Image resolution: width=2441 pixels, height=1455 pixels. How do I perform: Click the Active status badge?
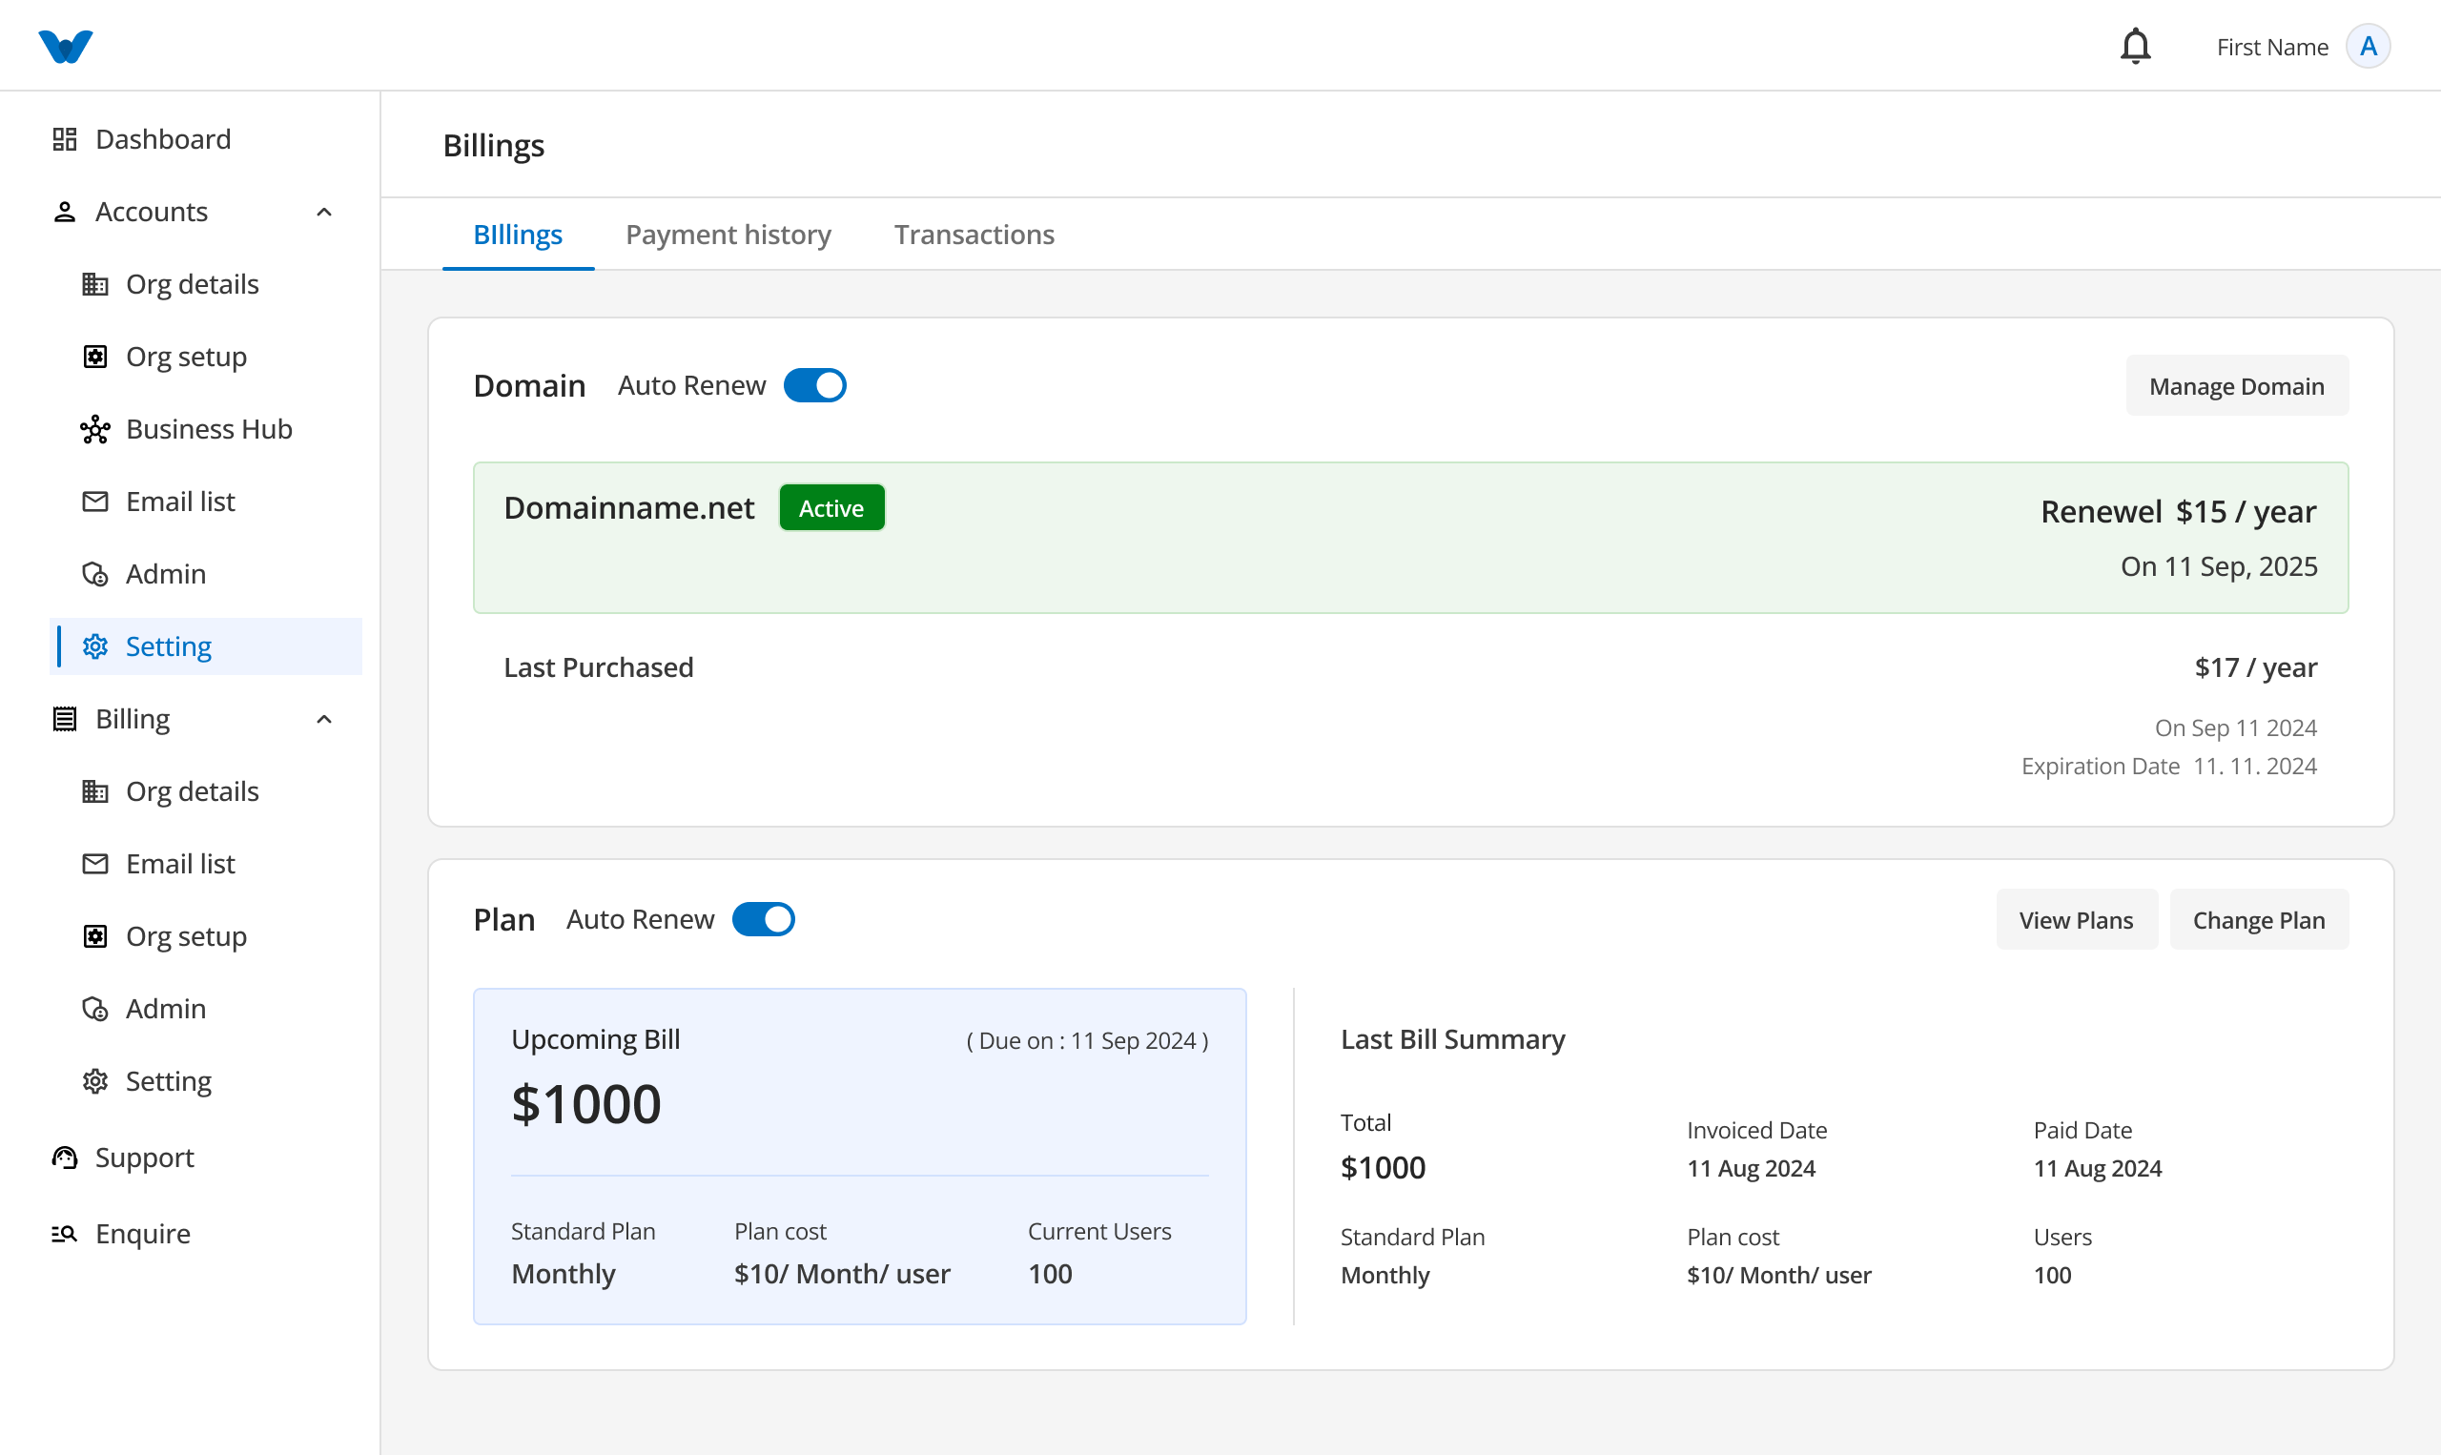(831, 508)
